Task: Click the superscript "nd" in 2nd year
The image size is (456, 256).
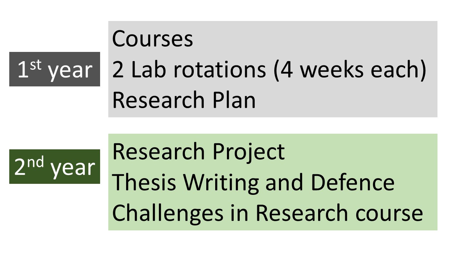Action: tap(36, 162)
